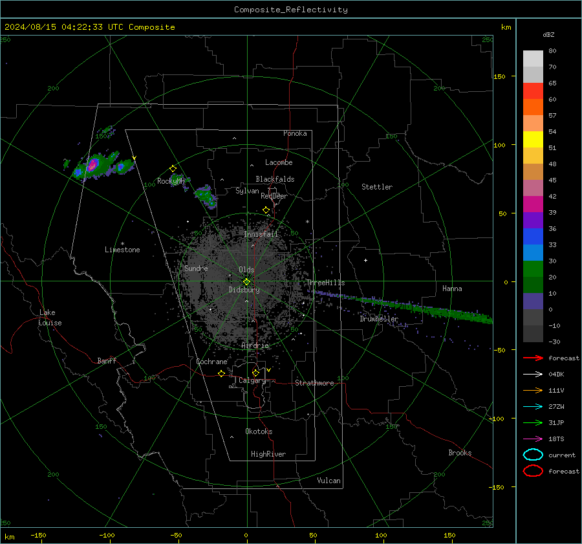This screenshot has width=582, height=544.
Task: Click the Banff label
Action: [x=107, y=361]
